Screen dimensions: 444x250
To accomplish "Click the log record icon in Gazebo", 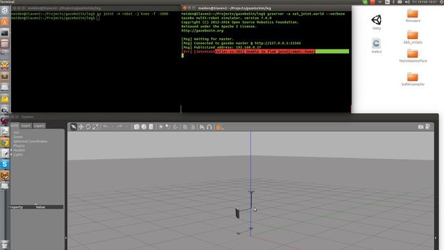I will click(428, 126).
